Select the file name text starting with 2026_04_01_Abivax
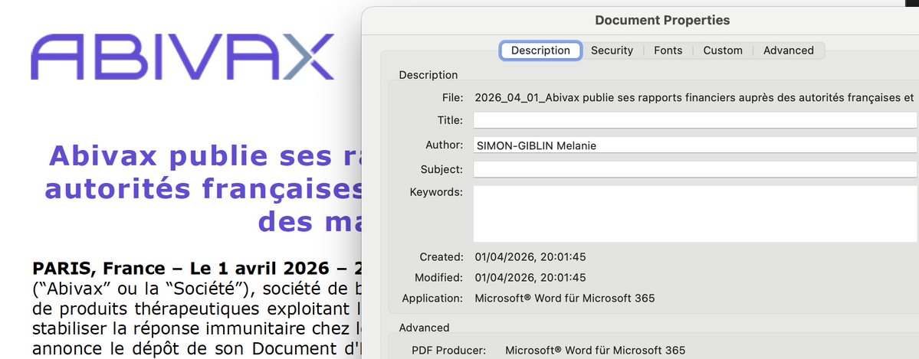The image size is (919, 359). 694,98
